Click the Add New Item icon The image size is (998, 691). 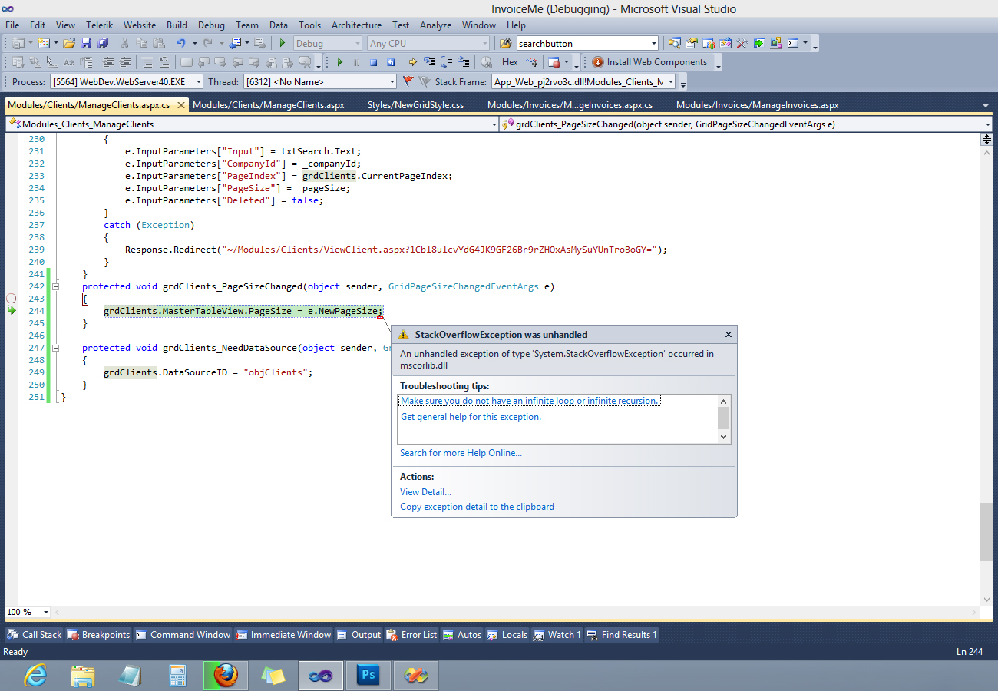tap(42, 44)
